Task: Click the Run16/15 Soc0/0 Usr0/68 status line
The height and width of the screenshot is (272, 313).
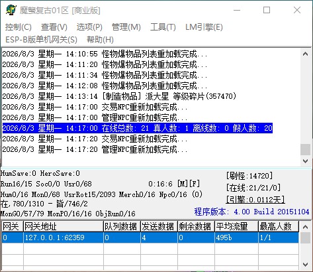Action: [x=46, y=184]
